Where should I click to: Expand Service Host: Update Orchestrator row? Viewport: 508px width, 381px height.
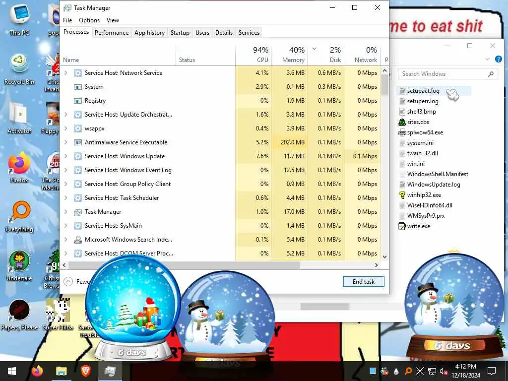(x=66, y=115)
